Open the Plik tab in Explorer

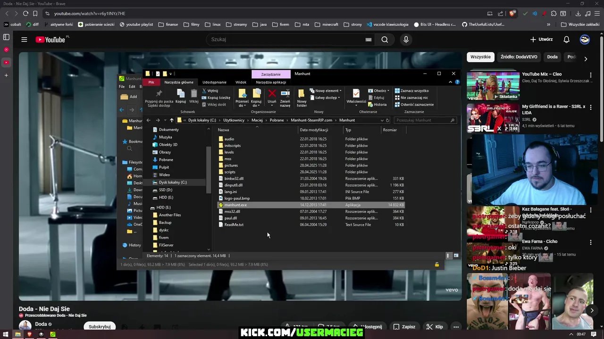pos(151,82)
